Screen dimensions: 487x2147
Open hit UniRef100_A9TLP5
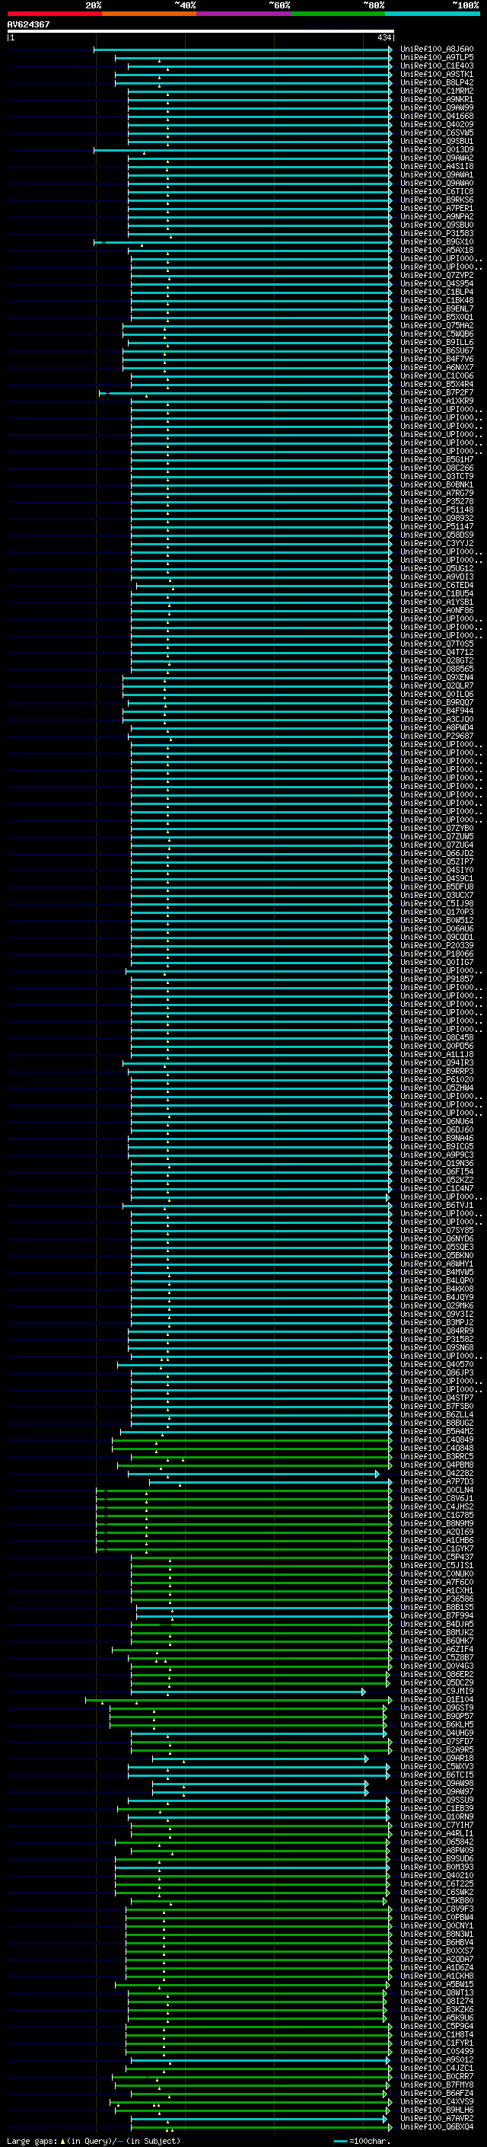(436, 58)
